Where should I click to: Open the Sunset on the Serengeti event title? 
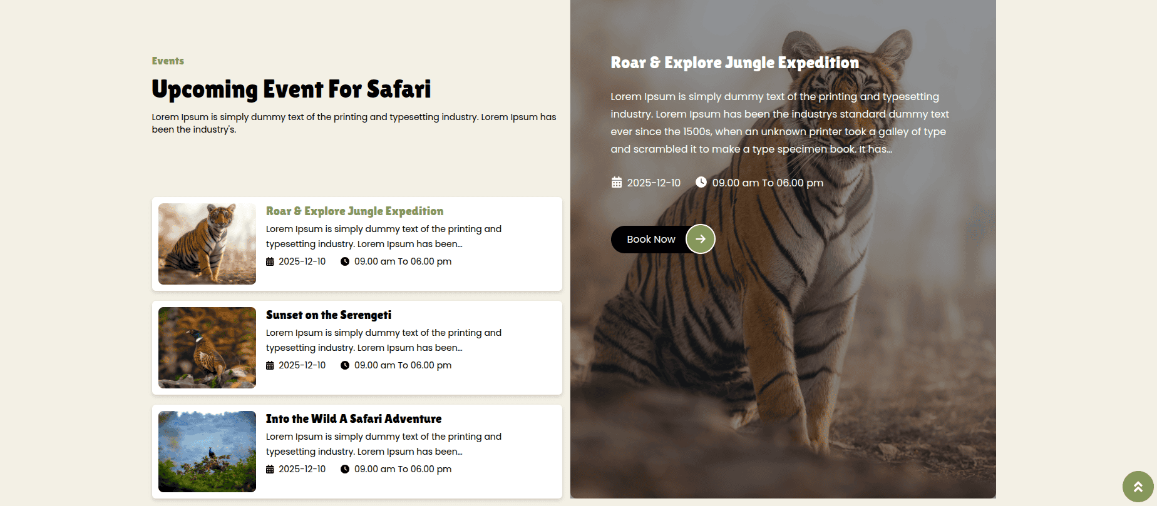click(x=329, y=315)
